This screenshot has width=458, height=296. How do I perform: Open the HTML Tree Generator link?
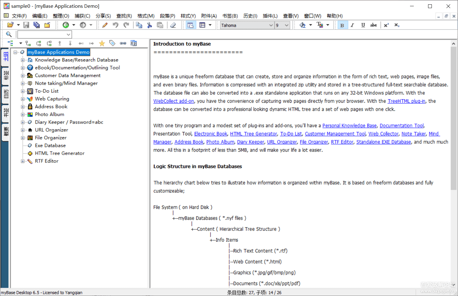(253, 134)
